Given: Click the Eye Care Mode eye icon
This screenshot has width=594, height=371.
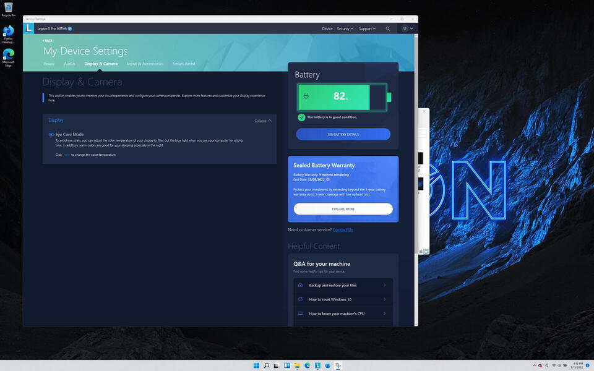Looking at the screenshot, I should pyautogui.click(x=51, y=134).
